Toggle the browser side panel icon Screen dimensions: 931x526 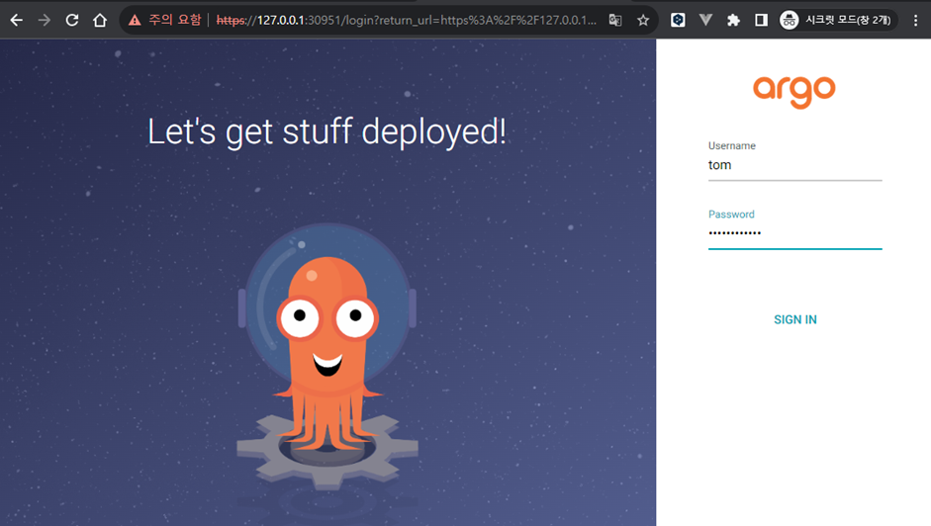[761, 20]
